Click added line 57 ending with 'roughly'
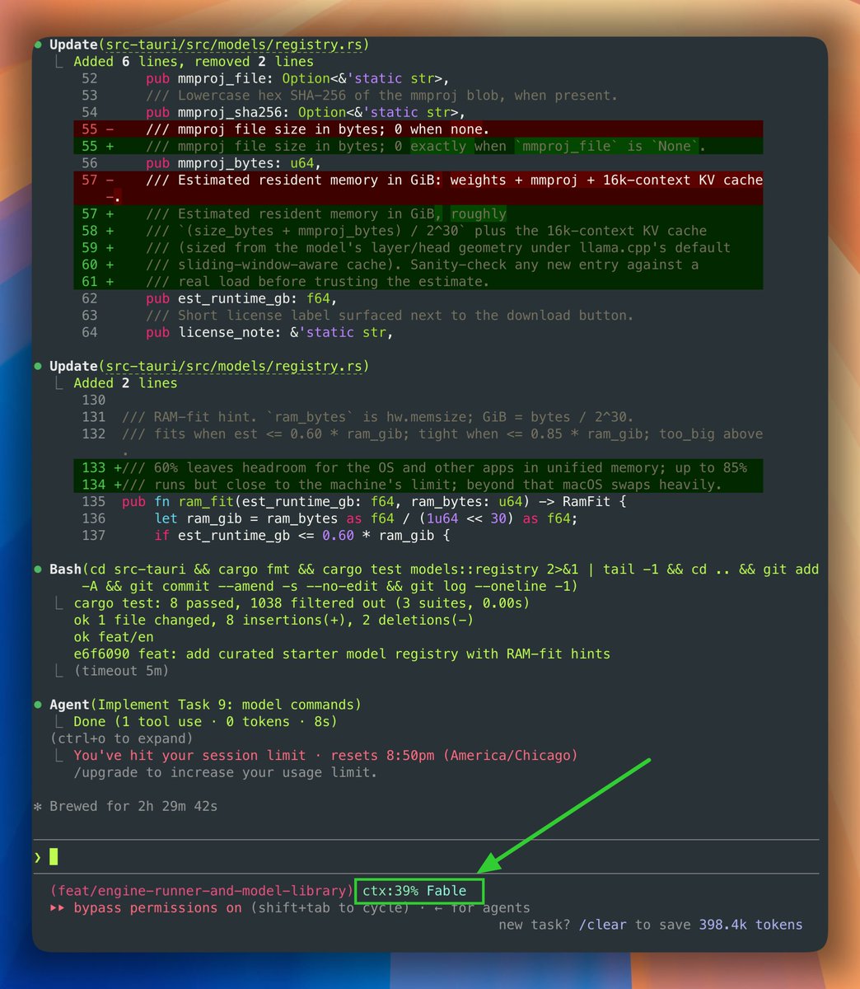This screenshot has height=989, width=860. point(418,213)
